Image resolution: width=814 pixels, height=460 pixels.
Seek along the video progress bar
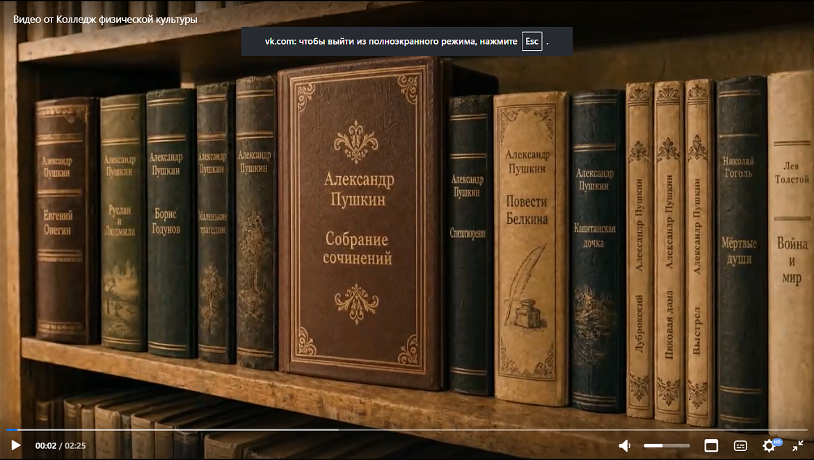pyautogui.click(x=407, y=430)
